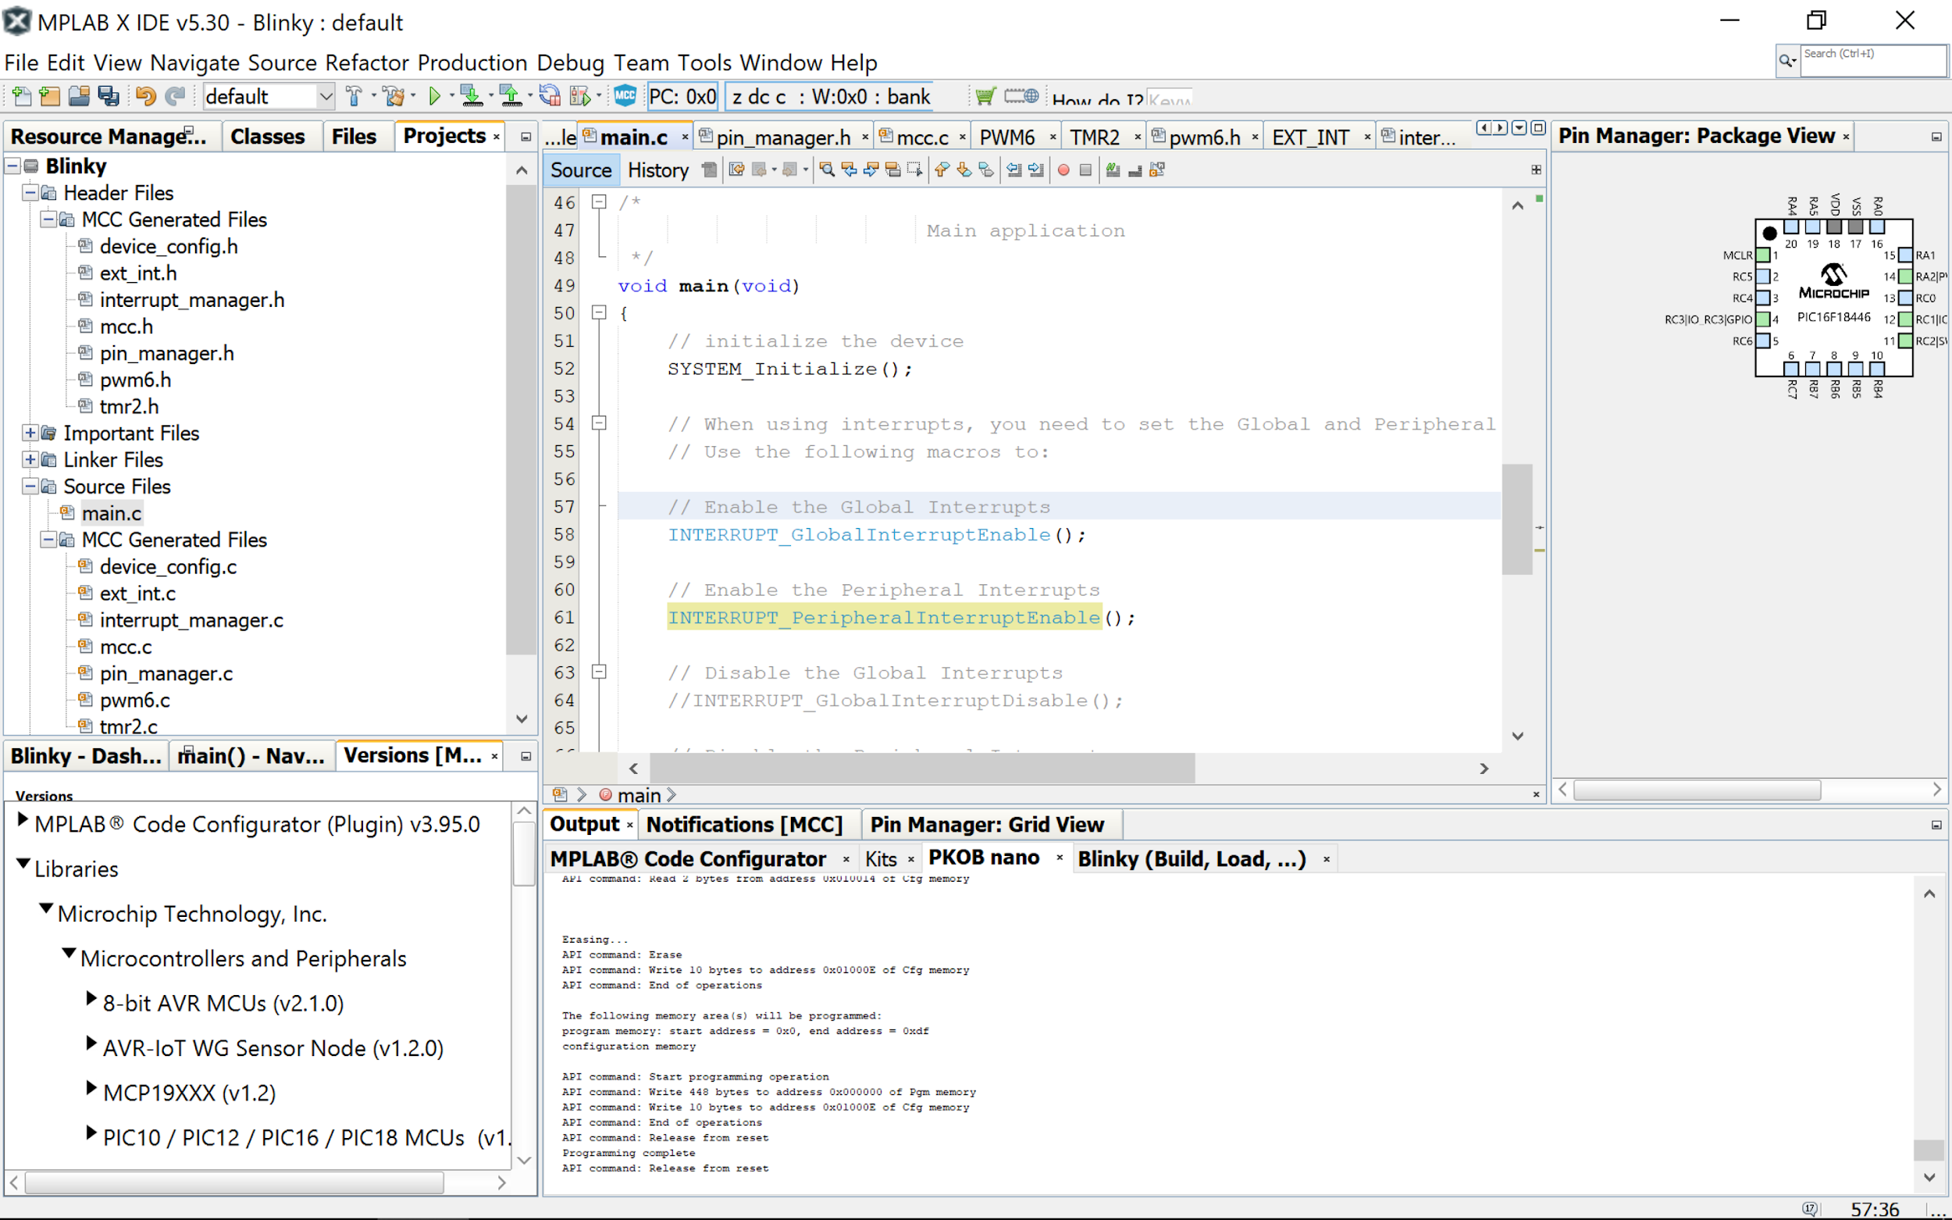Expand the Linker Files folder
The image size is (1952, 1220).
tap(30, 460)
